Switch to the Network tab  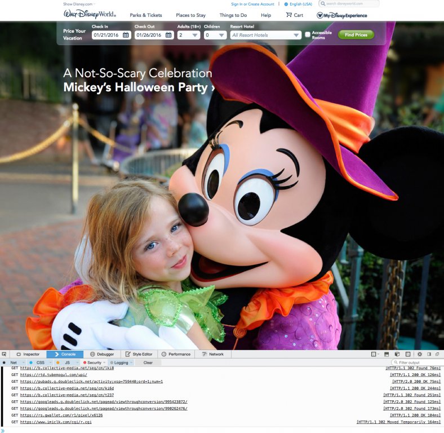(213, 354)
